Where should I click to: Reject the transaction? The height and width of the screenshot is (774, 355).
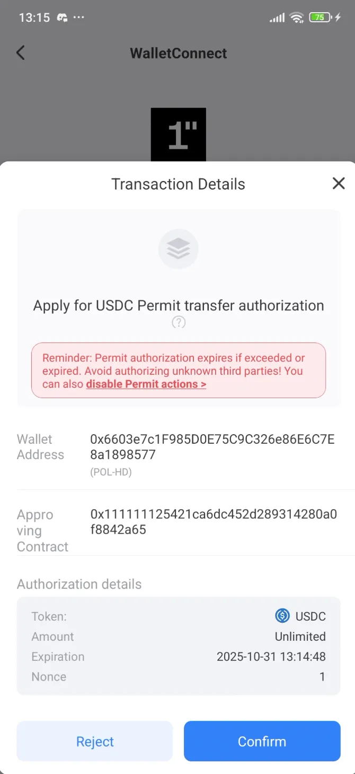pyautogui.click(x=95, y=741)
